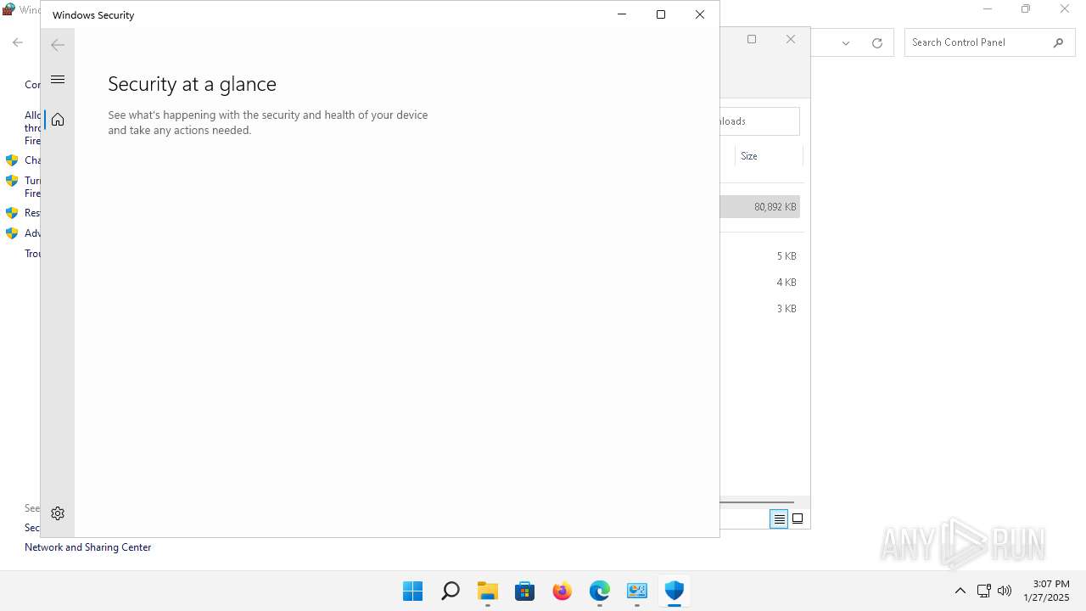This screenshot has height=611, width=1086.
Task: Switch Explorer to details view
Action: coord(779,519)
